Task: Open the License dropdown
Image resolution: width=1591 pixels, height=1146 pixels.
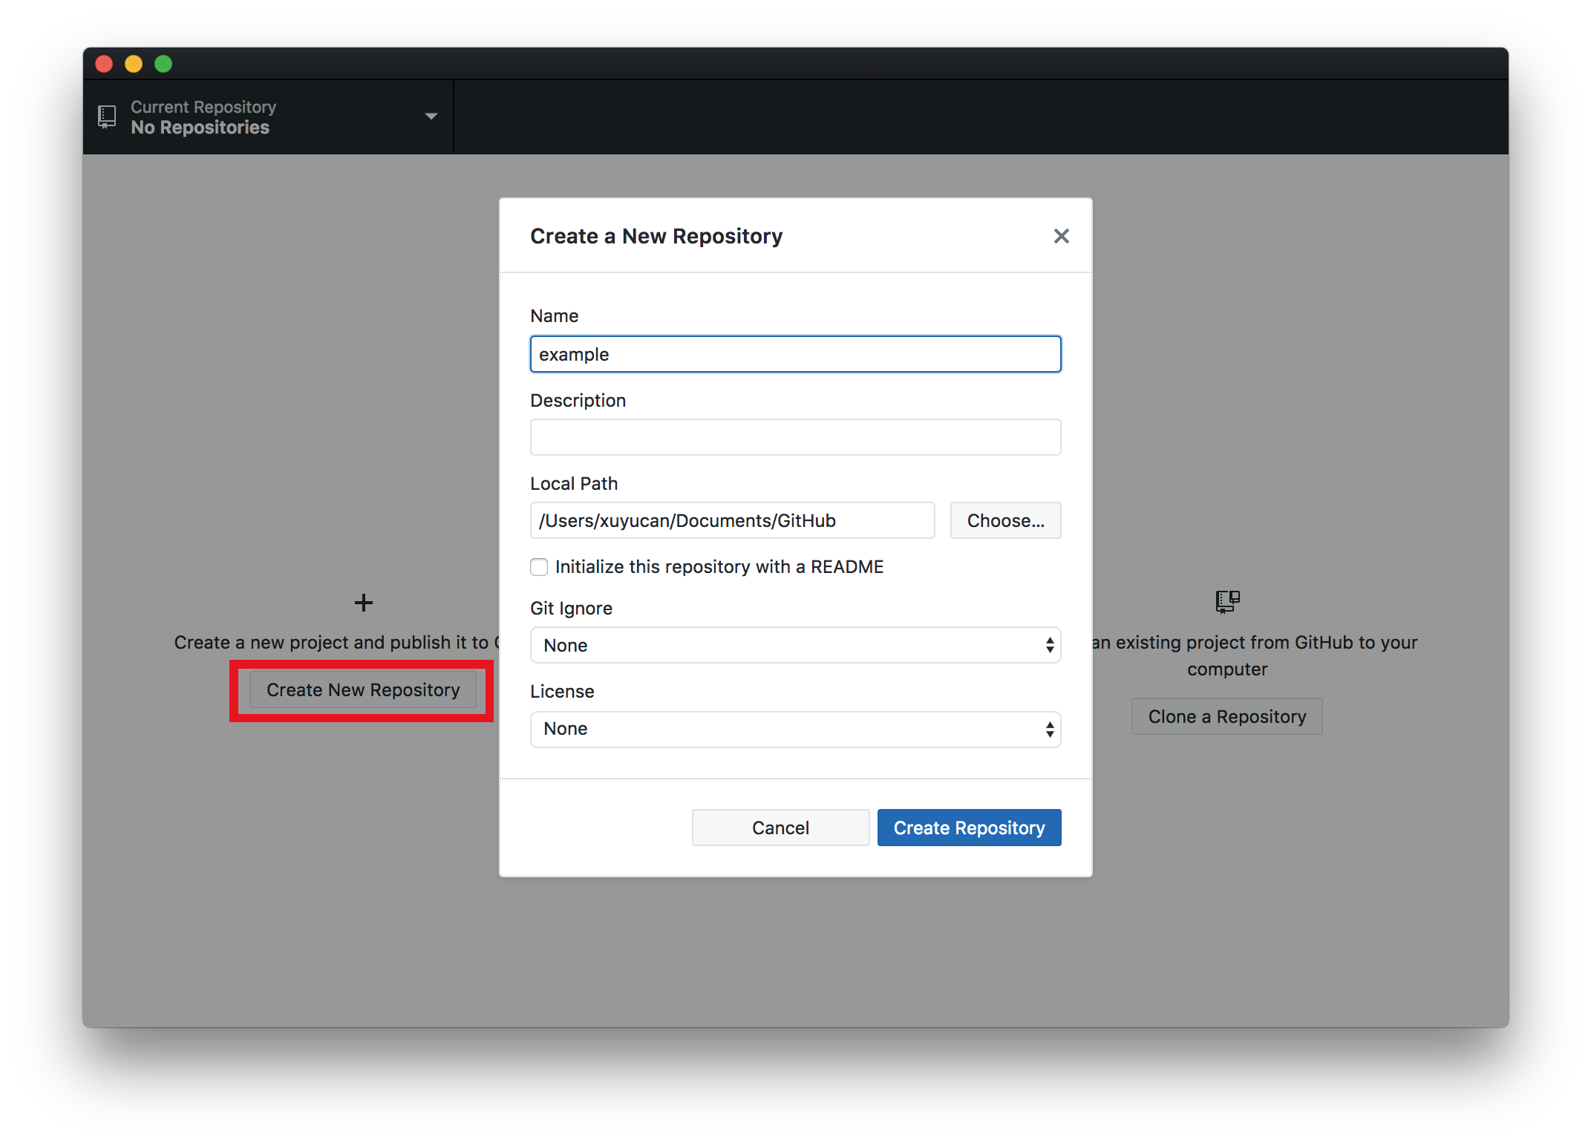Action: [795, 729]
